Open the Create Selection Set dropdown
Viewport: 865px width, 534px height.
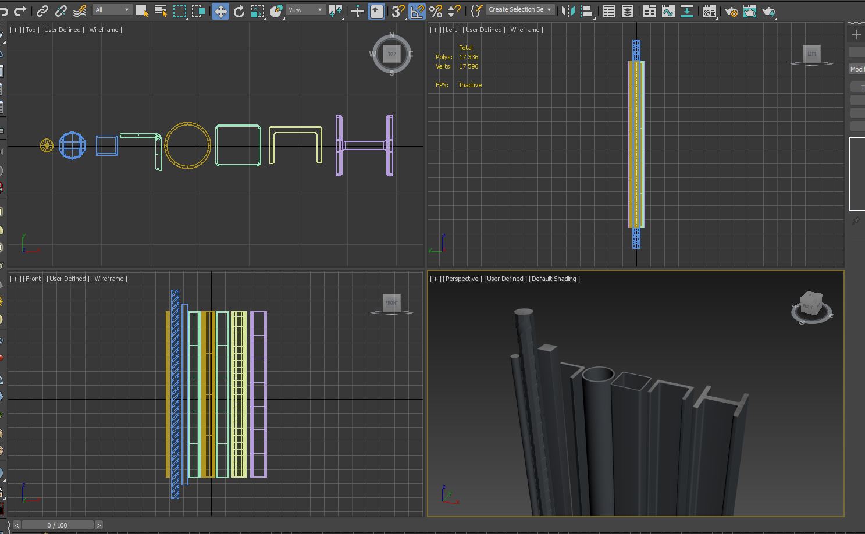[519, 10]
